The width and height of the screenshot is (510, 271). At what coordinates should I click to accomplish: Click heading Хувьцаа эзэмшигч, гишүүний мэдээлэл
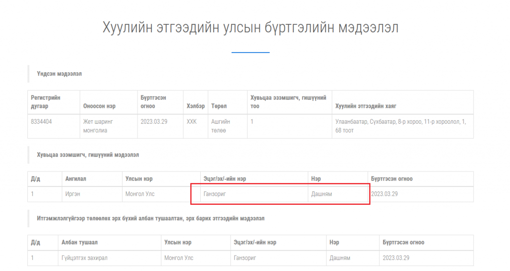[88, 155]
